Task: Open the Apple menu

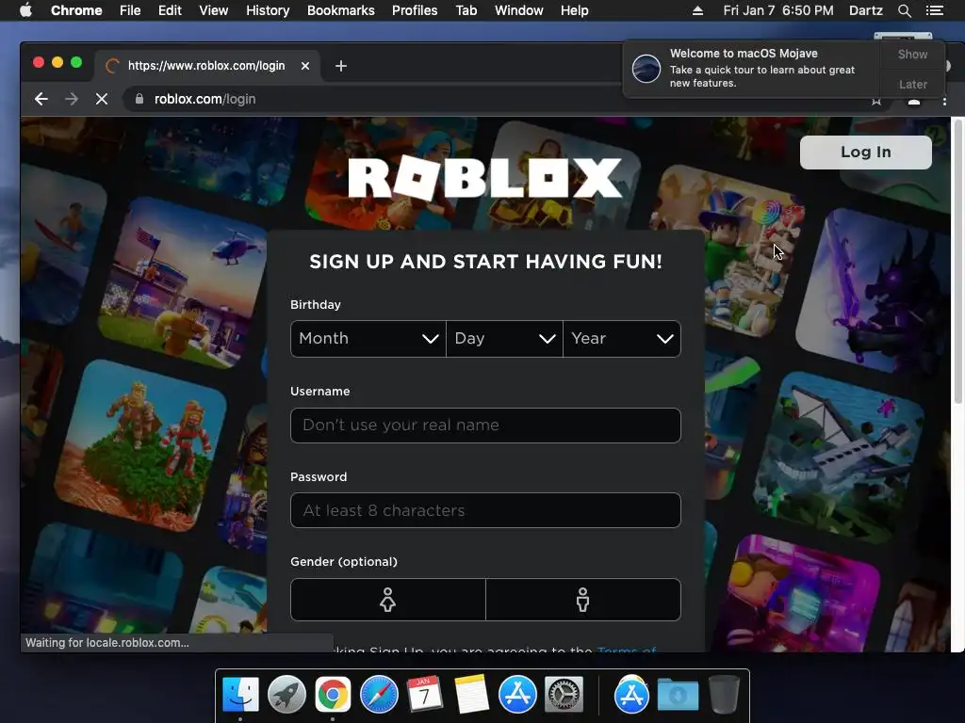Action: point(25,10)
